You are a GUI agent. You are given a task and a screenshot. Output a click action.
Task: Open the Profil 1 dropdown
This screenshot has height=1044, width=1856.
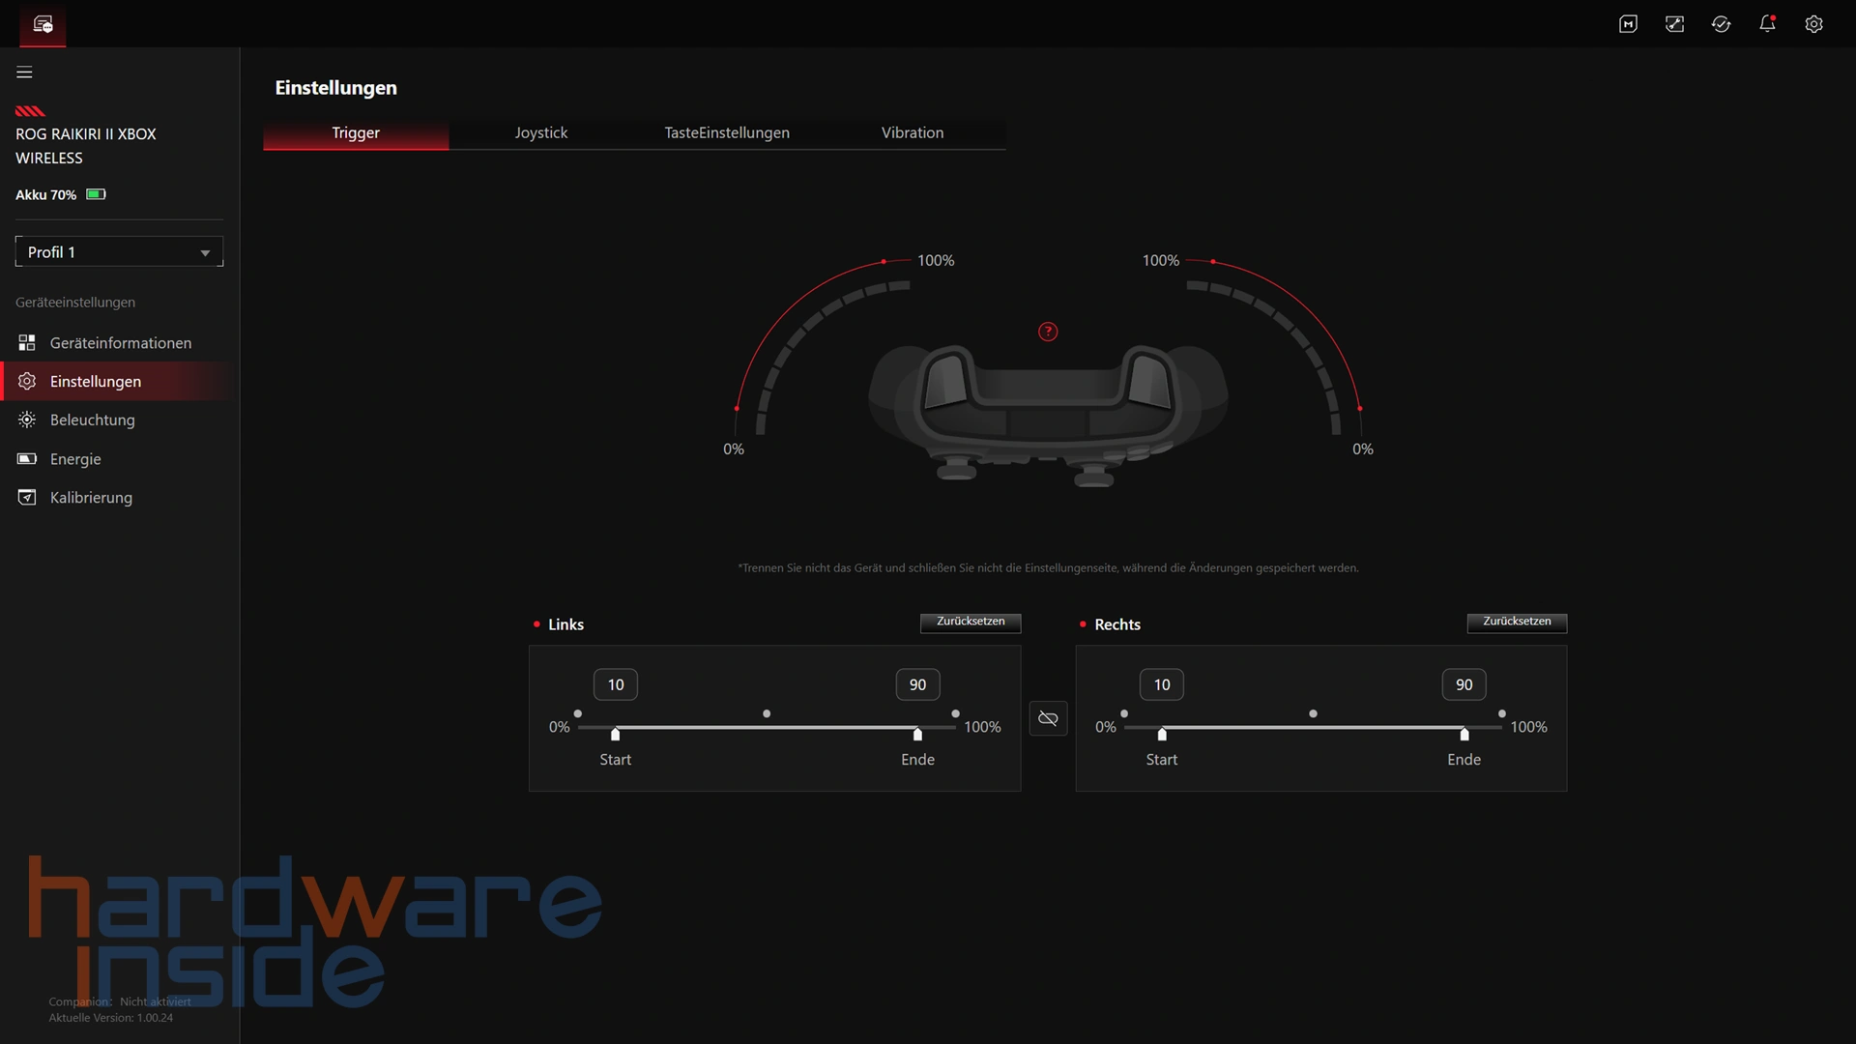[119, 252]
